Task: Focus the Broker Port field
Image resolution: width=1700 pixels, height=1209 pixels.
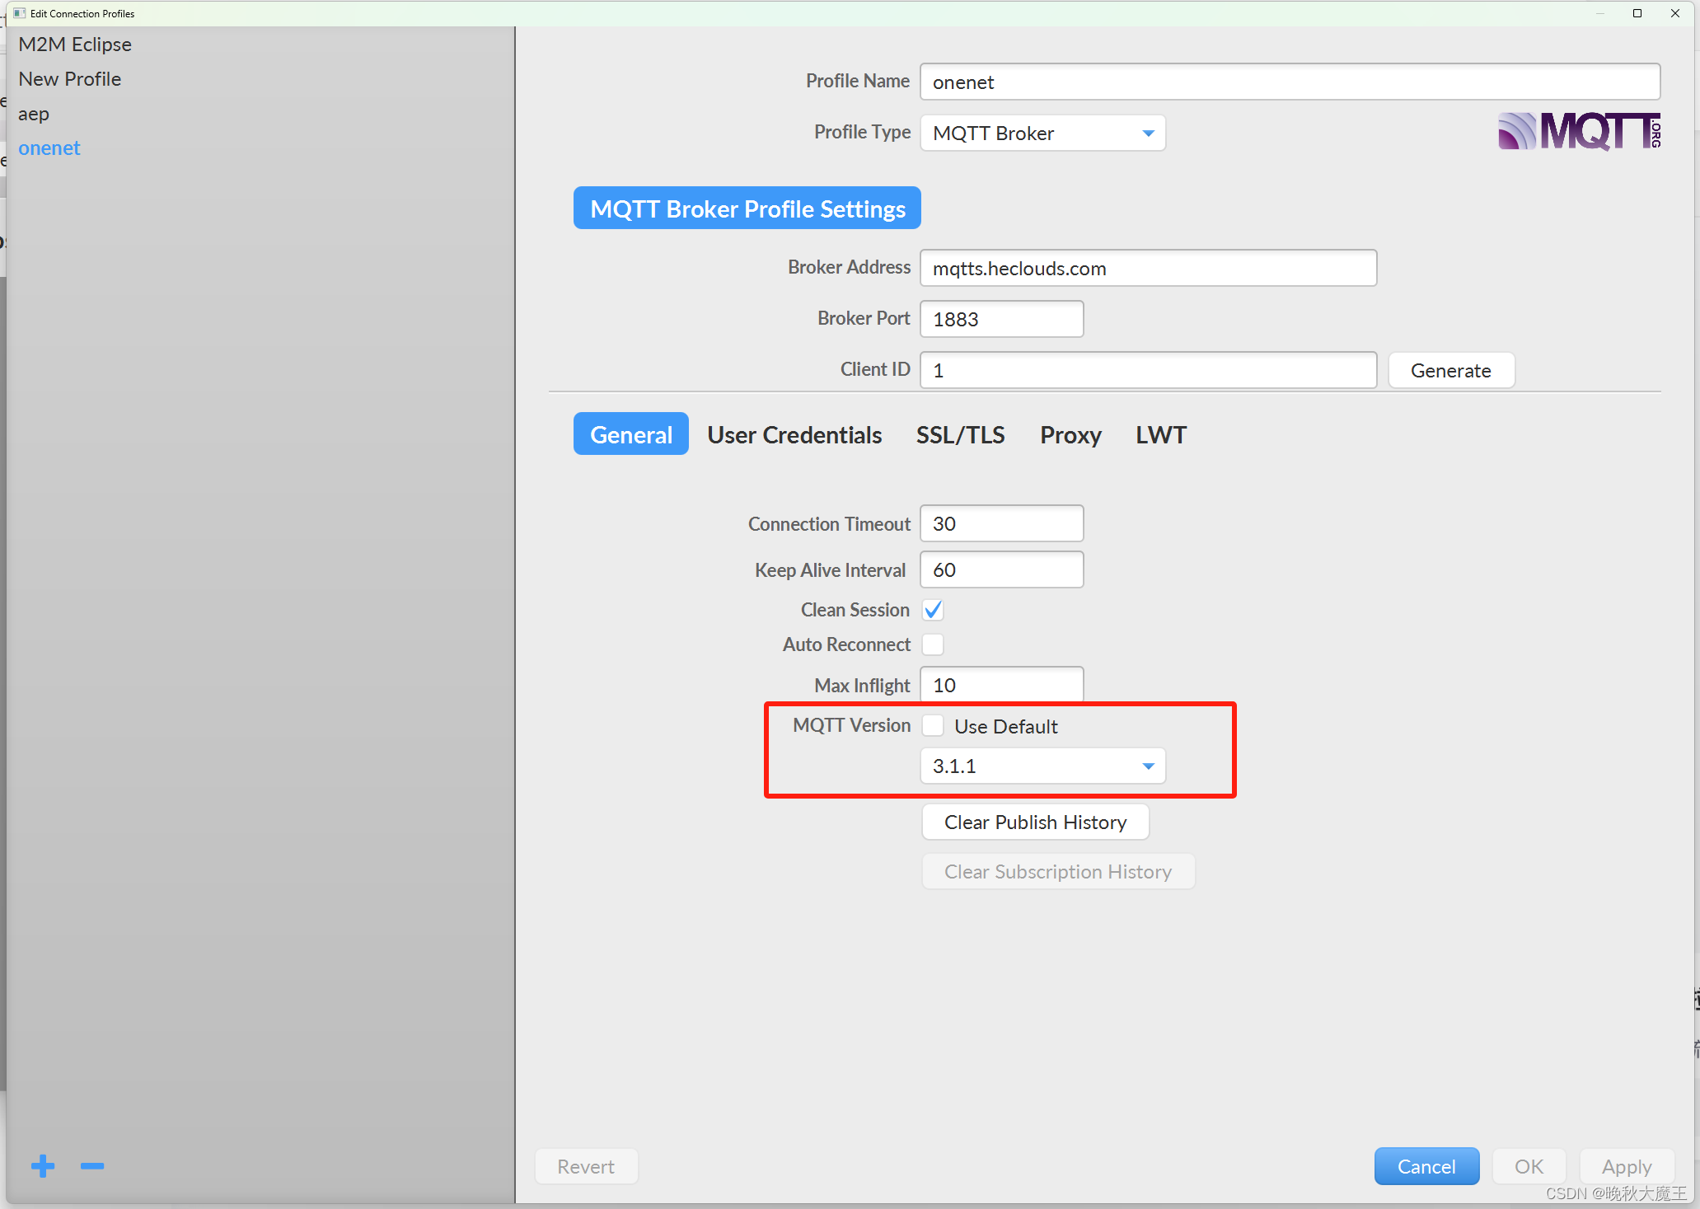Action: 1001,320
